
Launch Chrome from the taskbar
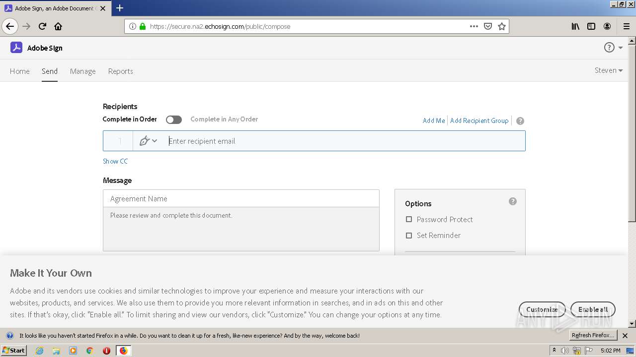coord(90,351)
